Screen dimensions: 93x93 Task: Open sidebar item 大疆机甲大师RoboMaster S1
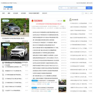[79, 87]
